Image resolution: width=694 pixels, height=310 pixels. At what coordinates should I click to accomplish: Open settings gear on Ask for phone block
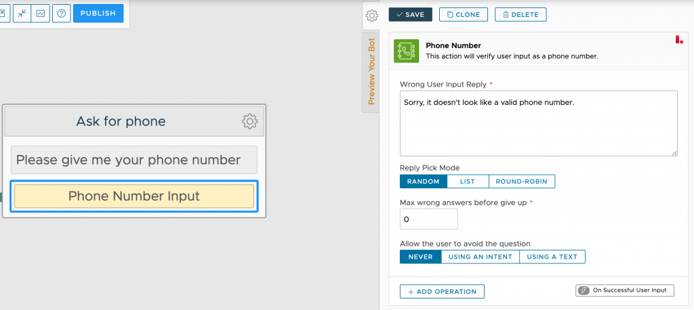(249, 121)
